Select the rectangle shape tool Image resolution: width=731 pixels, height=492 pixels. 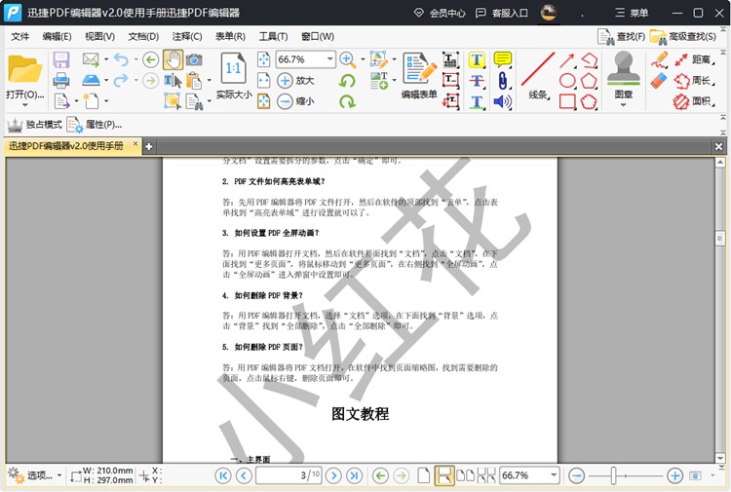click(567, 101)
